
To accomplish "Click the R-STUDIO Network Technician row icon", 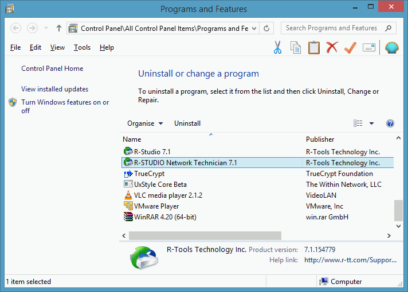I will click(128, 162).
